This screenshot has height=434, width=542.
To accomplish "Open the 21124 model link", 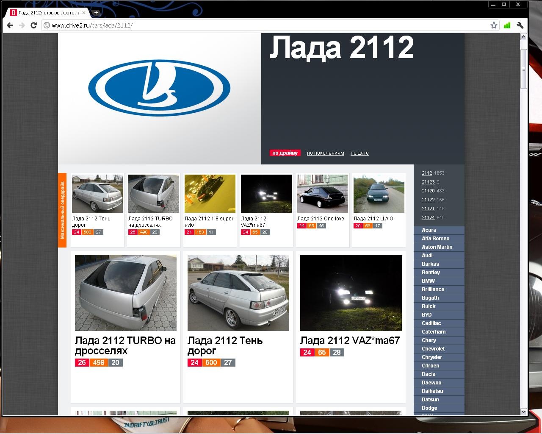I will tap(428, 218).
